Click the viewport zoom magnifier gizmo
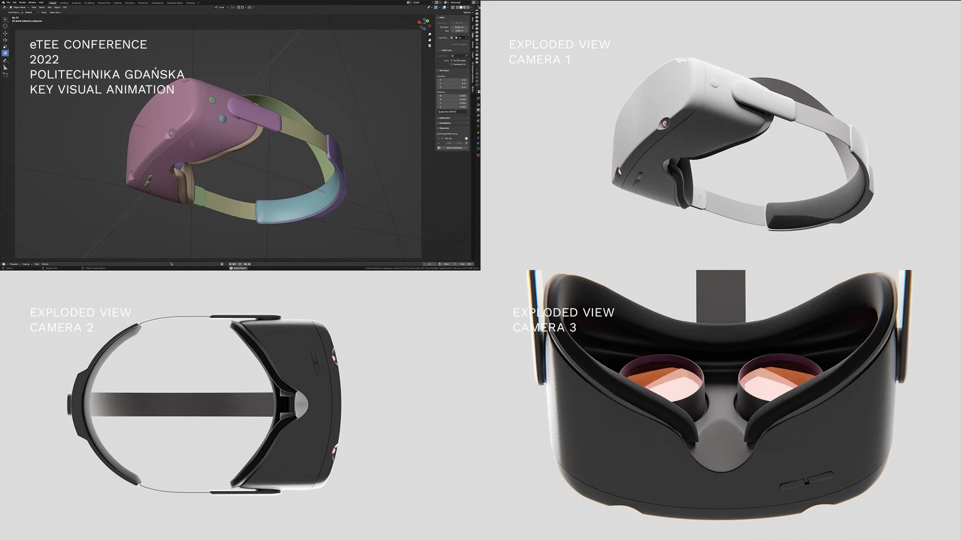 [x=429, y=34]
